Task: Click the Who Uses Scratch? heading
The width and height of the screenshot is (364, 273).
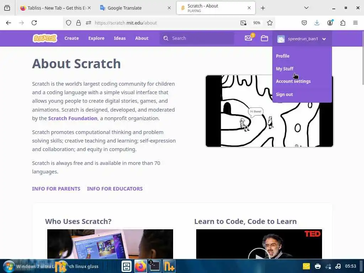Action: coord(78,221)
